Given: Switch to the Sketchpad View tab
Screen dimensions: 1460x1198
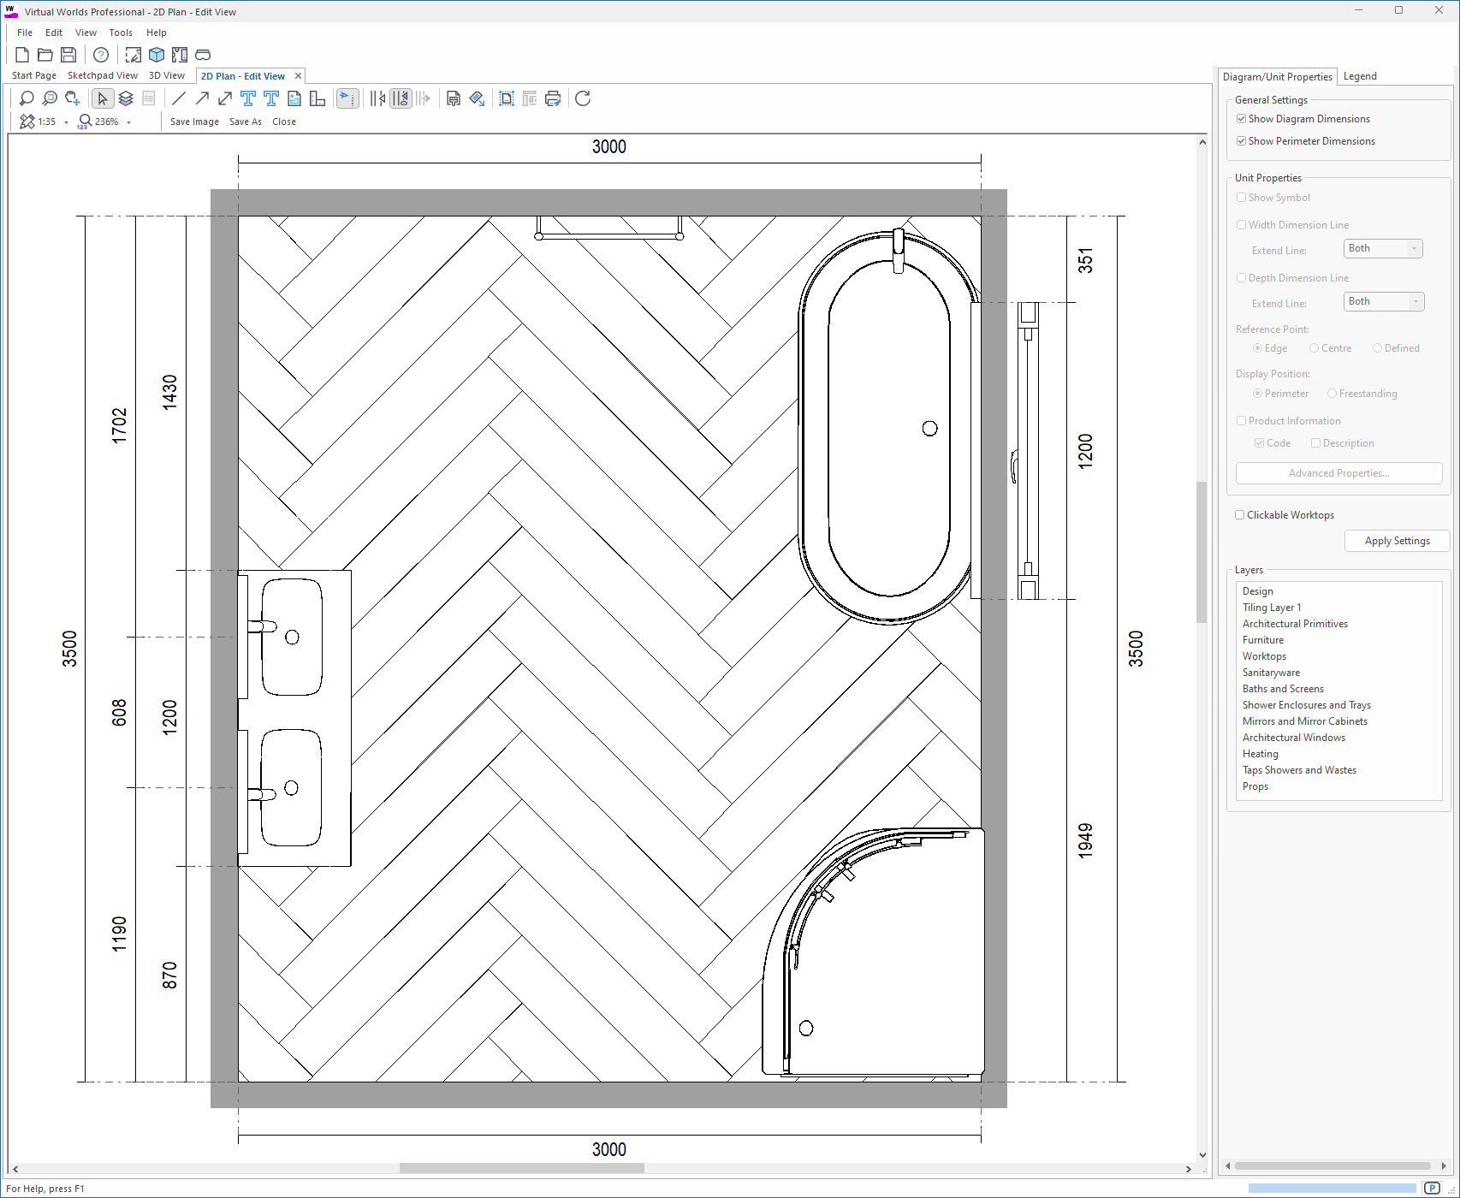Looking at the screenshot, I should [103, 75].
